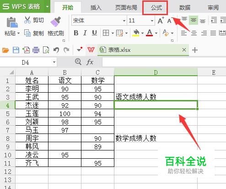Open the font size 11 dropdown
This screenshot has width=226, height=189.
(x=152, y=21)
